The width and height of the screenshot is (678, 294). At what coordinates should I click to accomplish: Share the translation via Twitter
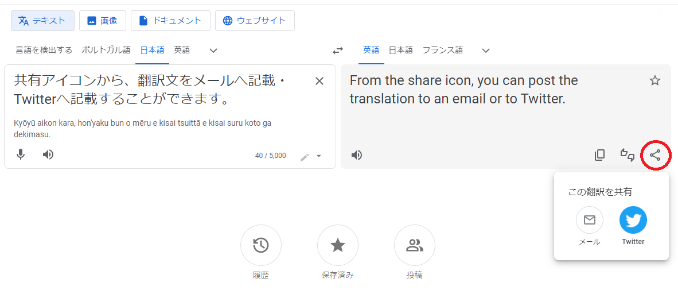633,220
